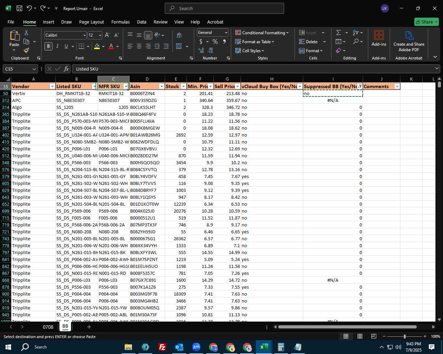
Task: Click the zoom slider handle
Action: (x=405, y=336)
